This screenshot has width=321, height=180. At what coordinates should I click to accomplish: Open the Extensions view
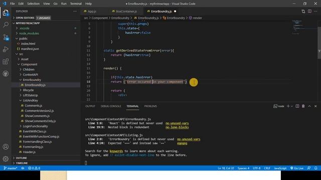pos(6,61)
